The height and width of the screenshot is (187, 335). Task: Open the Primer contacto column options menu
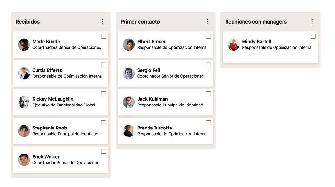(x=207, y=22)
